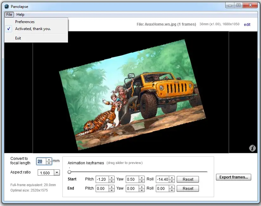Click the 'Optimal size: 2520x1575' text
Screen dimensions: 261x206
(x=29, y=190)
